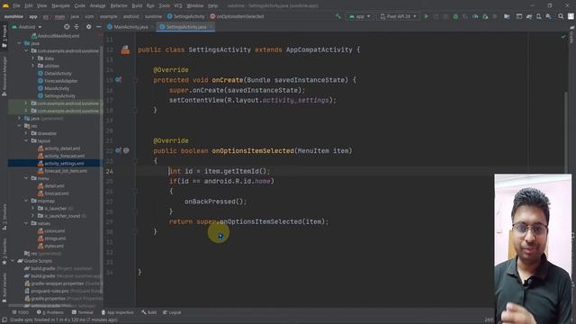Switch to MainActivity.java editor tab

point(130,27)
